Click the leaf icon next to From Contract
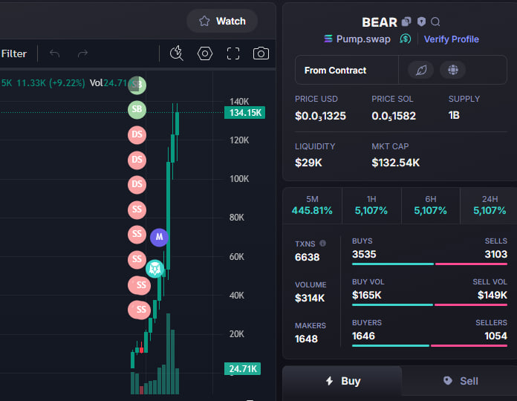This screenshot has height=401, width=517. point(421,70)
